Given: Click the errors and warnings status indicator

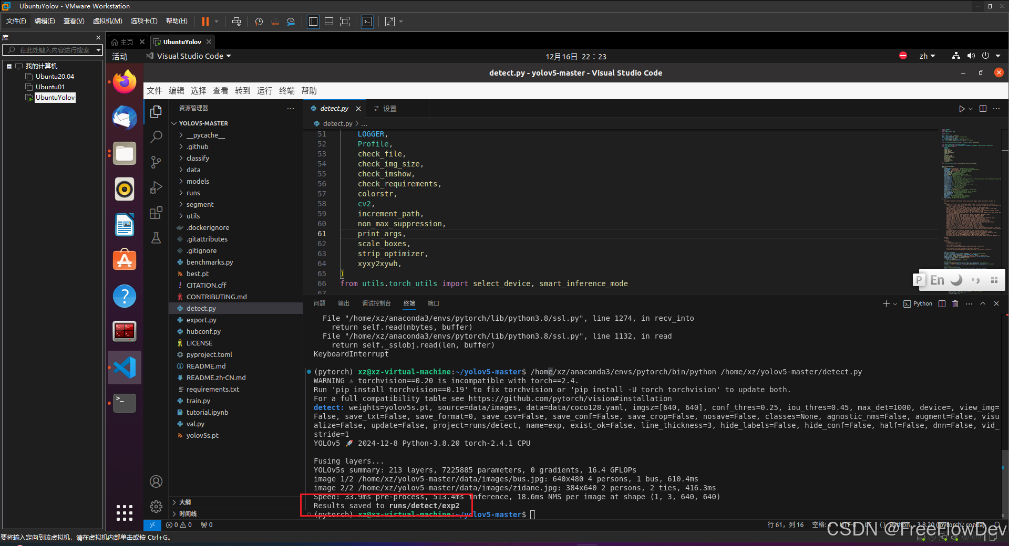Looking at the screenshot, I should (179, 524).
